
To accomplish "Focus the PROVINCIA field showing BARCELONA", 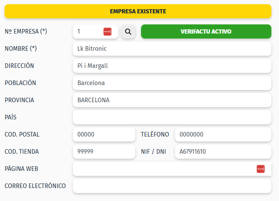I will coord(172,100).
